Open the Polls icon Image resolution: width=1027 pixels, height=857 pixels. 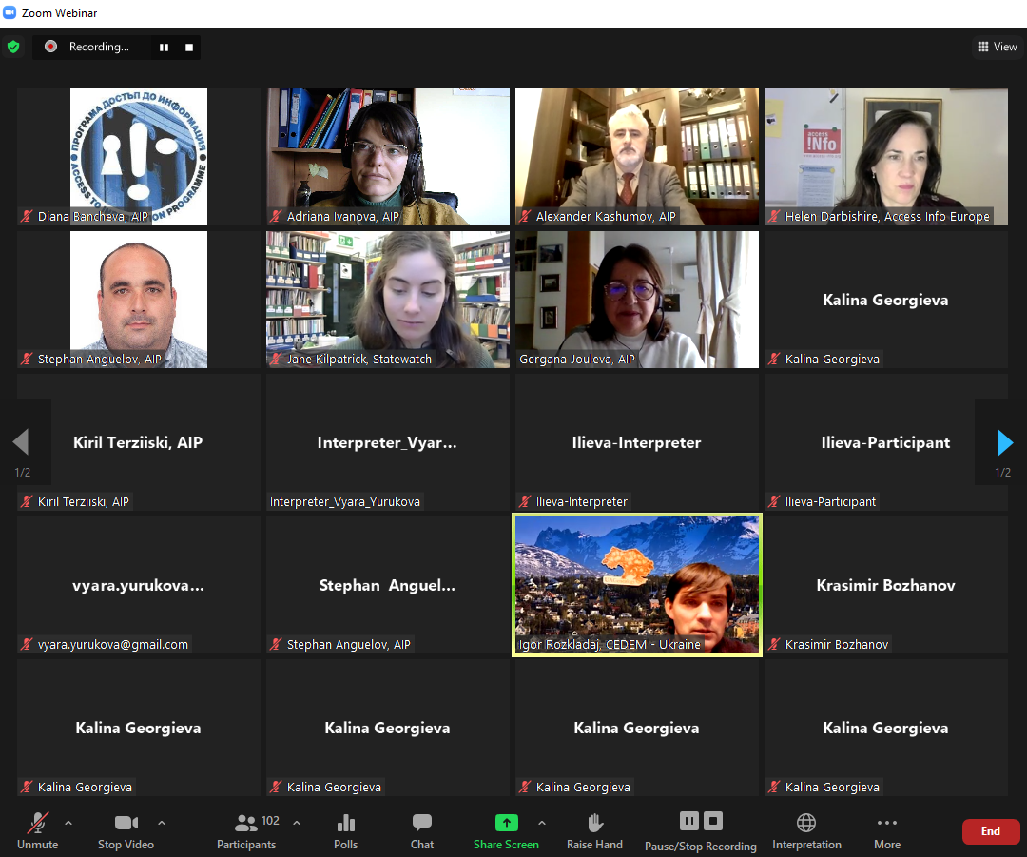346,824
